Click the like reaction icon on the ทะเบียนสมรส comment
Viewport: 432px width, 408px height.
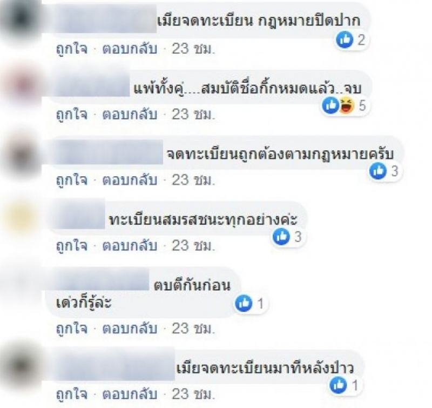[x=281, y=237]
